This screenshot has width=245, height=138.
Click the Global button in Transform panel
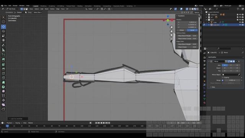(x=182, y=30)
